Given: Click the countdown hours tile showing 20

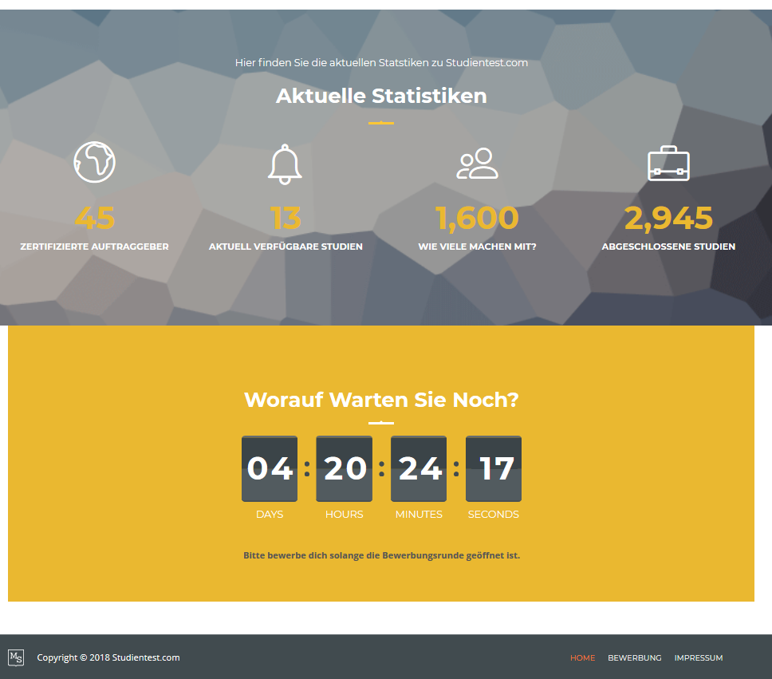Looking at the screenshot, I should [x=345, y=468].
